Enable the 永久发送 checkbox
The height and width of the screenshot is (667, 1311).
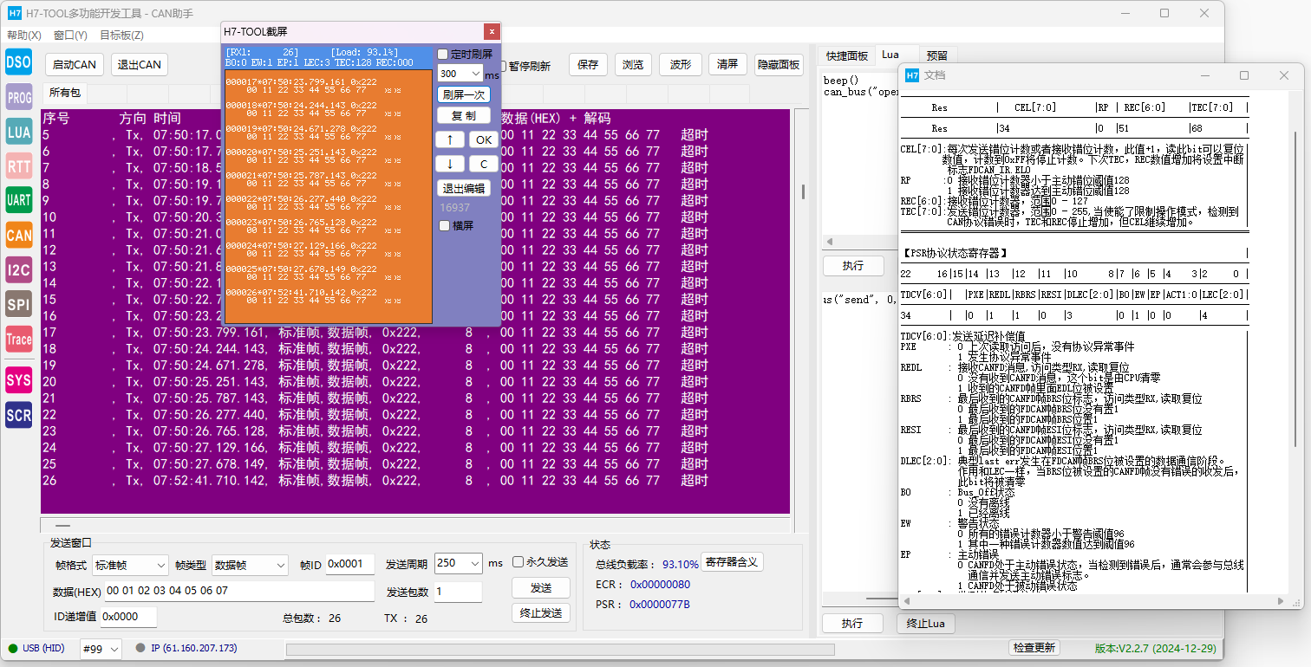[519, 561]
